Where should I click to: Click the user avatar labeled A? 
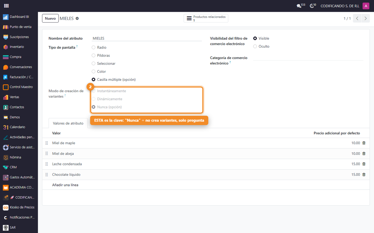coord(366,6)
